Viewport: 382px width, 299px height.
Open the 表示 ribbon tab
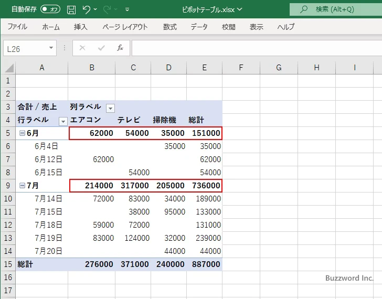[x=256, y=27]
